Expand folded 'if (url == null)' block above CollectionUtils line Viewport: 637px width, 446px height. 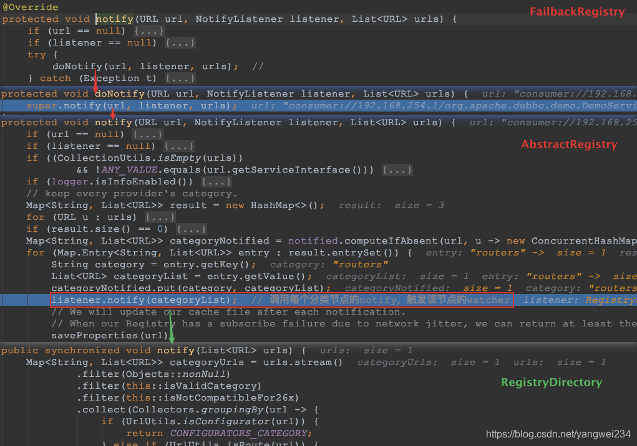tap(148, 134)
